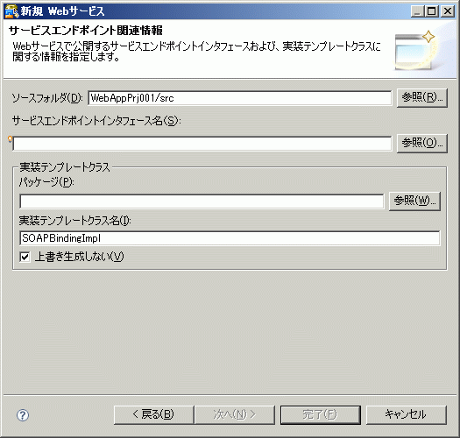Click the ソースフォルダ(D) label

click(47, 98)
